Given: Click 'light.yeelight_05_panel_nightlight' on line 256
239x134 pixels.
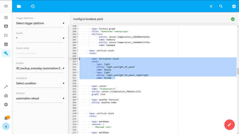Looking at the screenshot, I should [x=127, y=75].
